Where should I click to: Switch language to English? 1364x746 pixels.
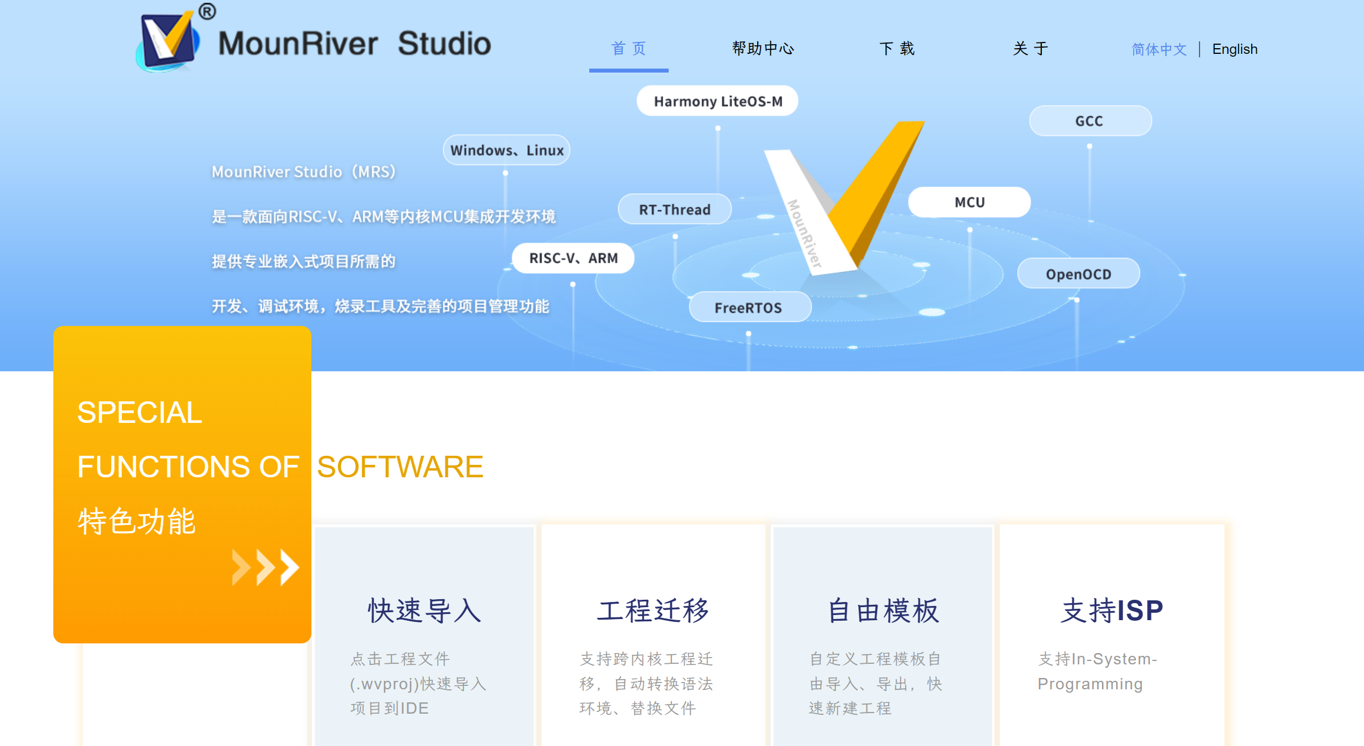click(x=1234, y=49)
